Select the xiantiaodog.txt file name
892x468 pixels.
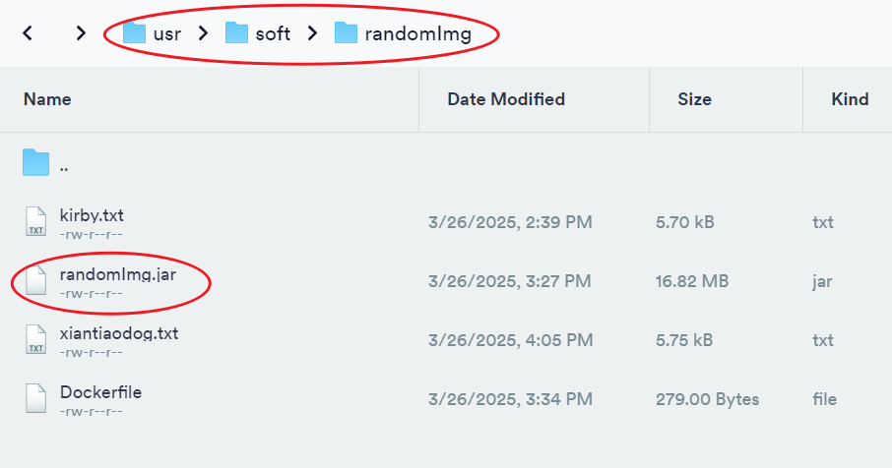click(119, 333)
